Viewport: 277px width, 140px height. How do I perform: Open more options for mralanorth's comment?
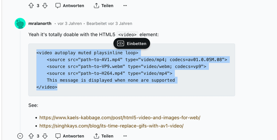click(x=125, y=136)
